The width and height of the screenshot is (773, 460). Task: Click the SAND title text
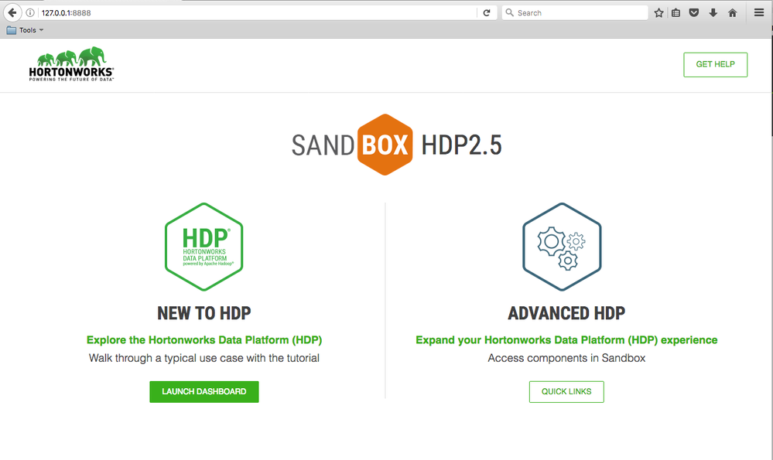[323, 145]
